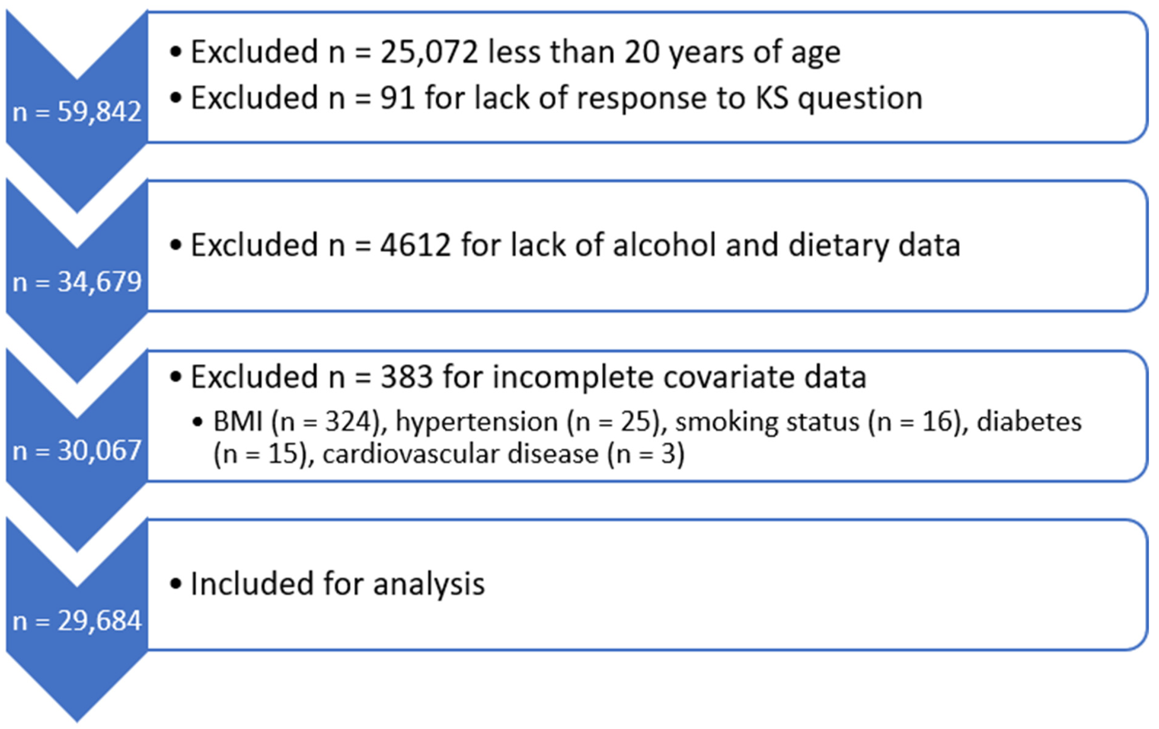
Task: Click the "cardiovascular disease (n = 3)" text
Action: 503,454
